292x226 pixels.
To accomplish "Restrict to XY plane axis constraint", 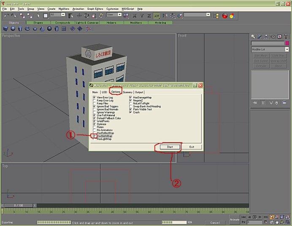I will pyautogui.click(x=157, y=16).
